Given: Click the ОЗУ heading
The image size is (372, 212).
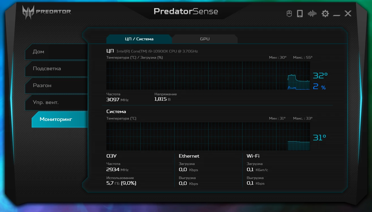Looking at the screenshot, I should (111, 156).
